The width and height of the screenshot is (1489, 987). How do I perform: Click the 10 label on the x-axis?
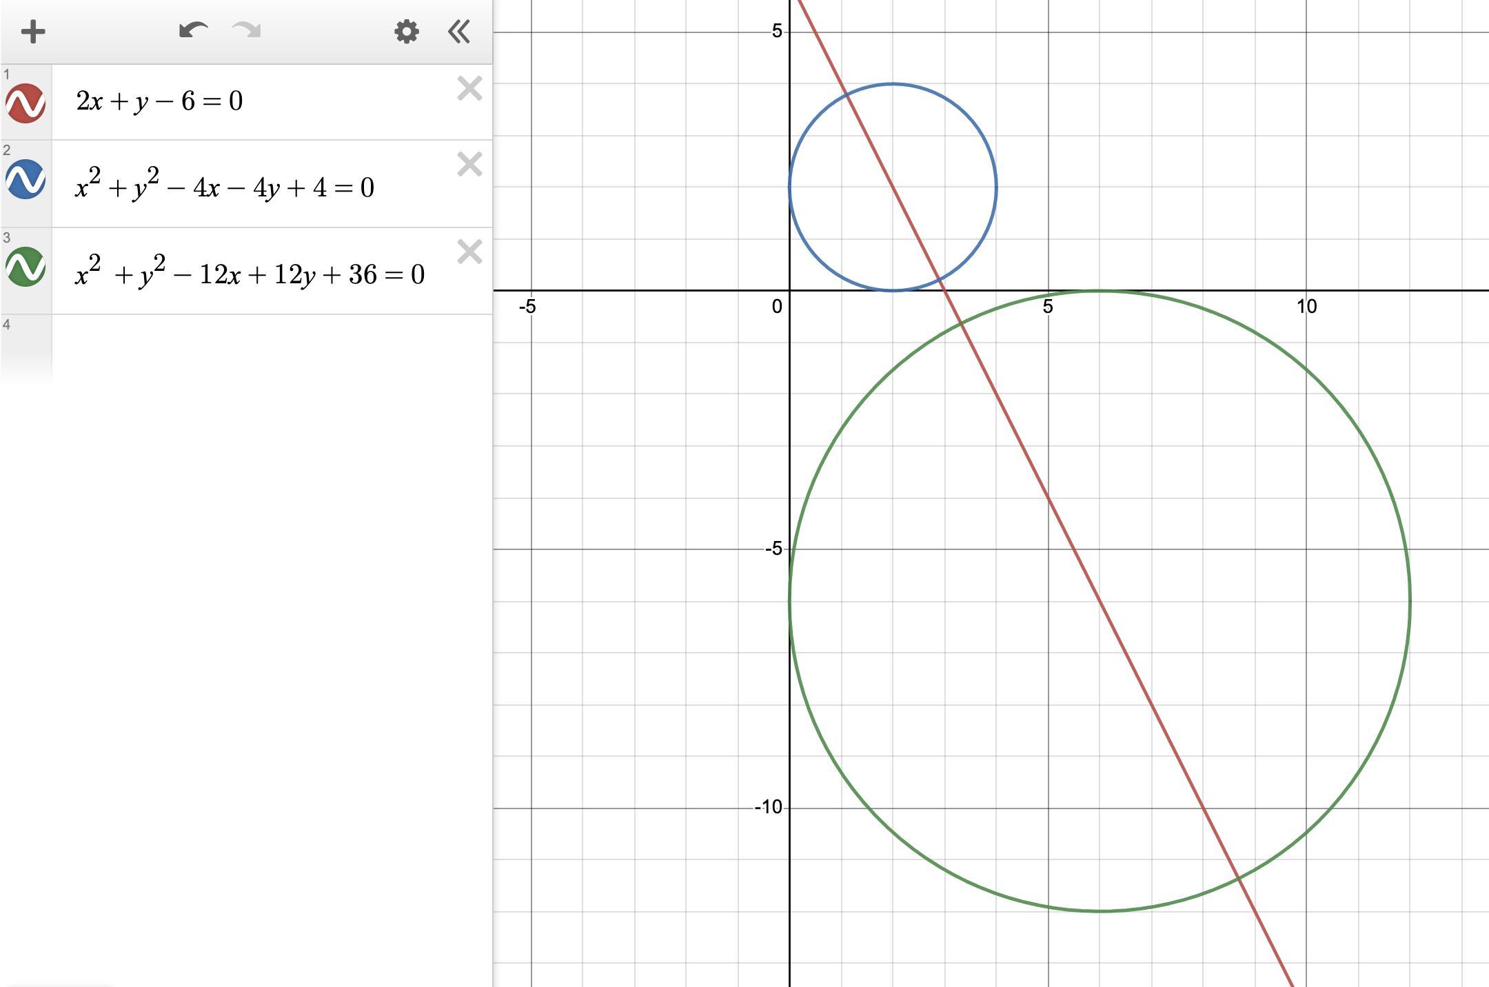(1306, 307)
